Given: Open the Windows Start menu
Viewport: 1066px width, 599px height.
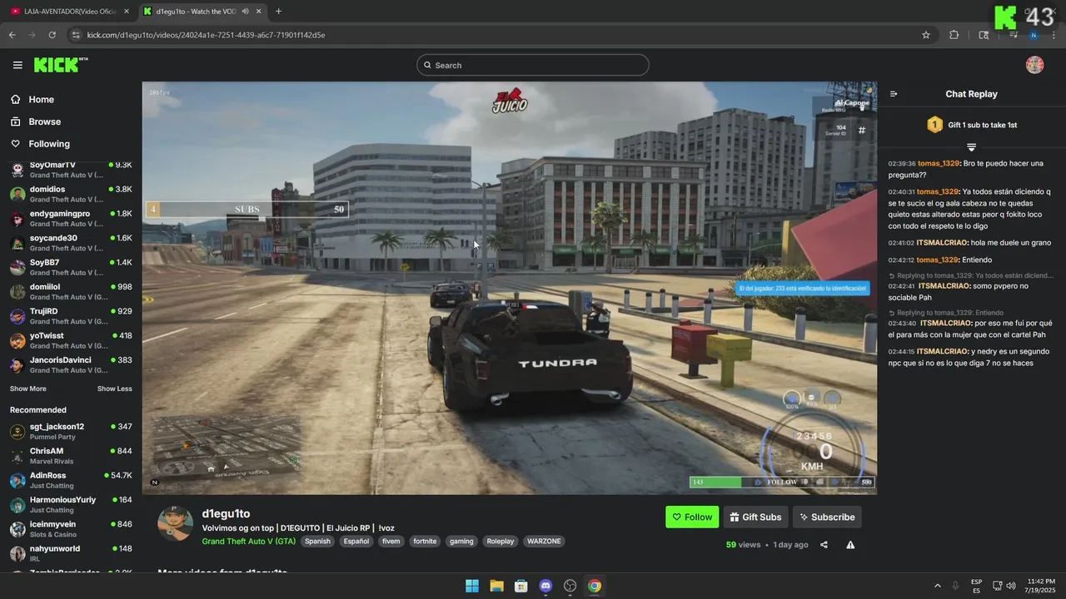Looking at the screenshot, I should pos(472,586).
